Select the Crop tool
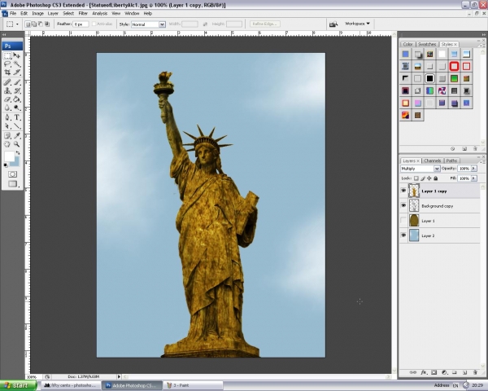The width and height of the screenshot is (488, 391). [x=7, y=72]
